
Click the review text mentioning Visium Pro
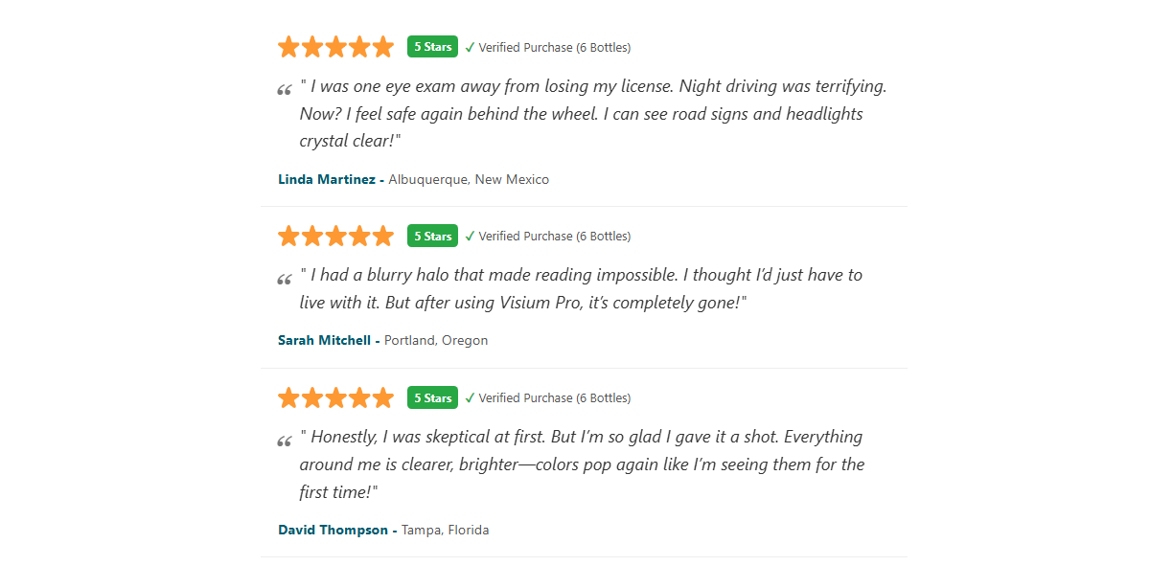click(581, 288)
